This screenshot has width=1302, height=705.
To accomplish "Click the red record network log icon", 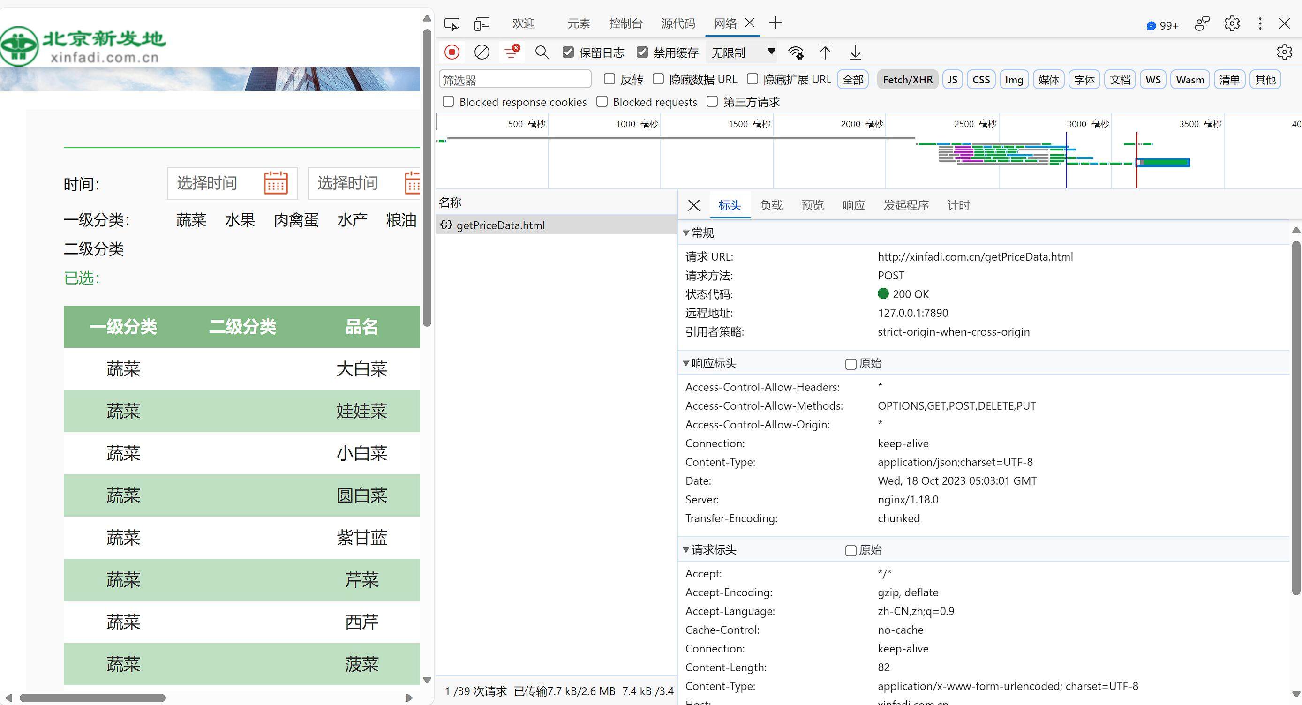I will pyautogui.click(x=452, y=52).
